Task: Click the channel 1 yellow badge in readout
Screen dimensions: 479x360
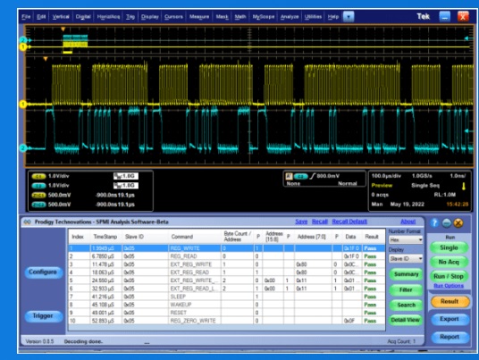Action: point(38,176)
